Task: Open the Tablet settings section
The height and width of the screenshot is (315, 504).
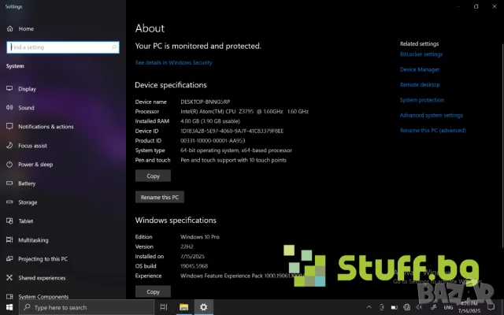Action: [25, 221]
